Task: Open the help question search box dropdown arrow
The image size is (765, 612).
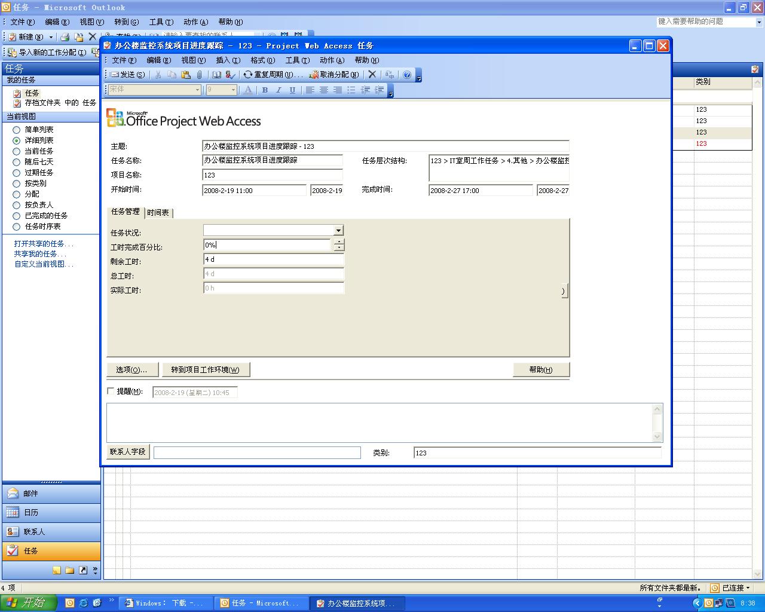Action: pos(759,22)
